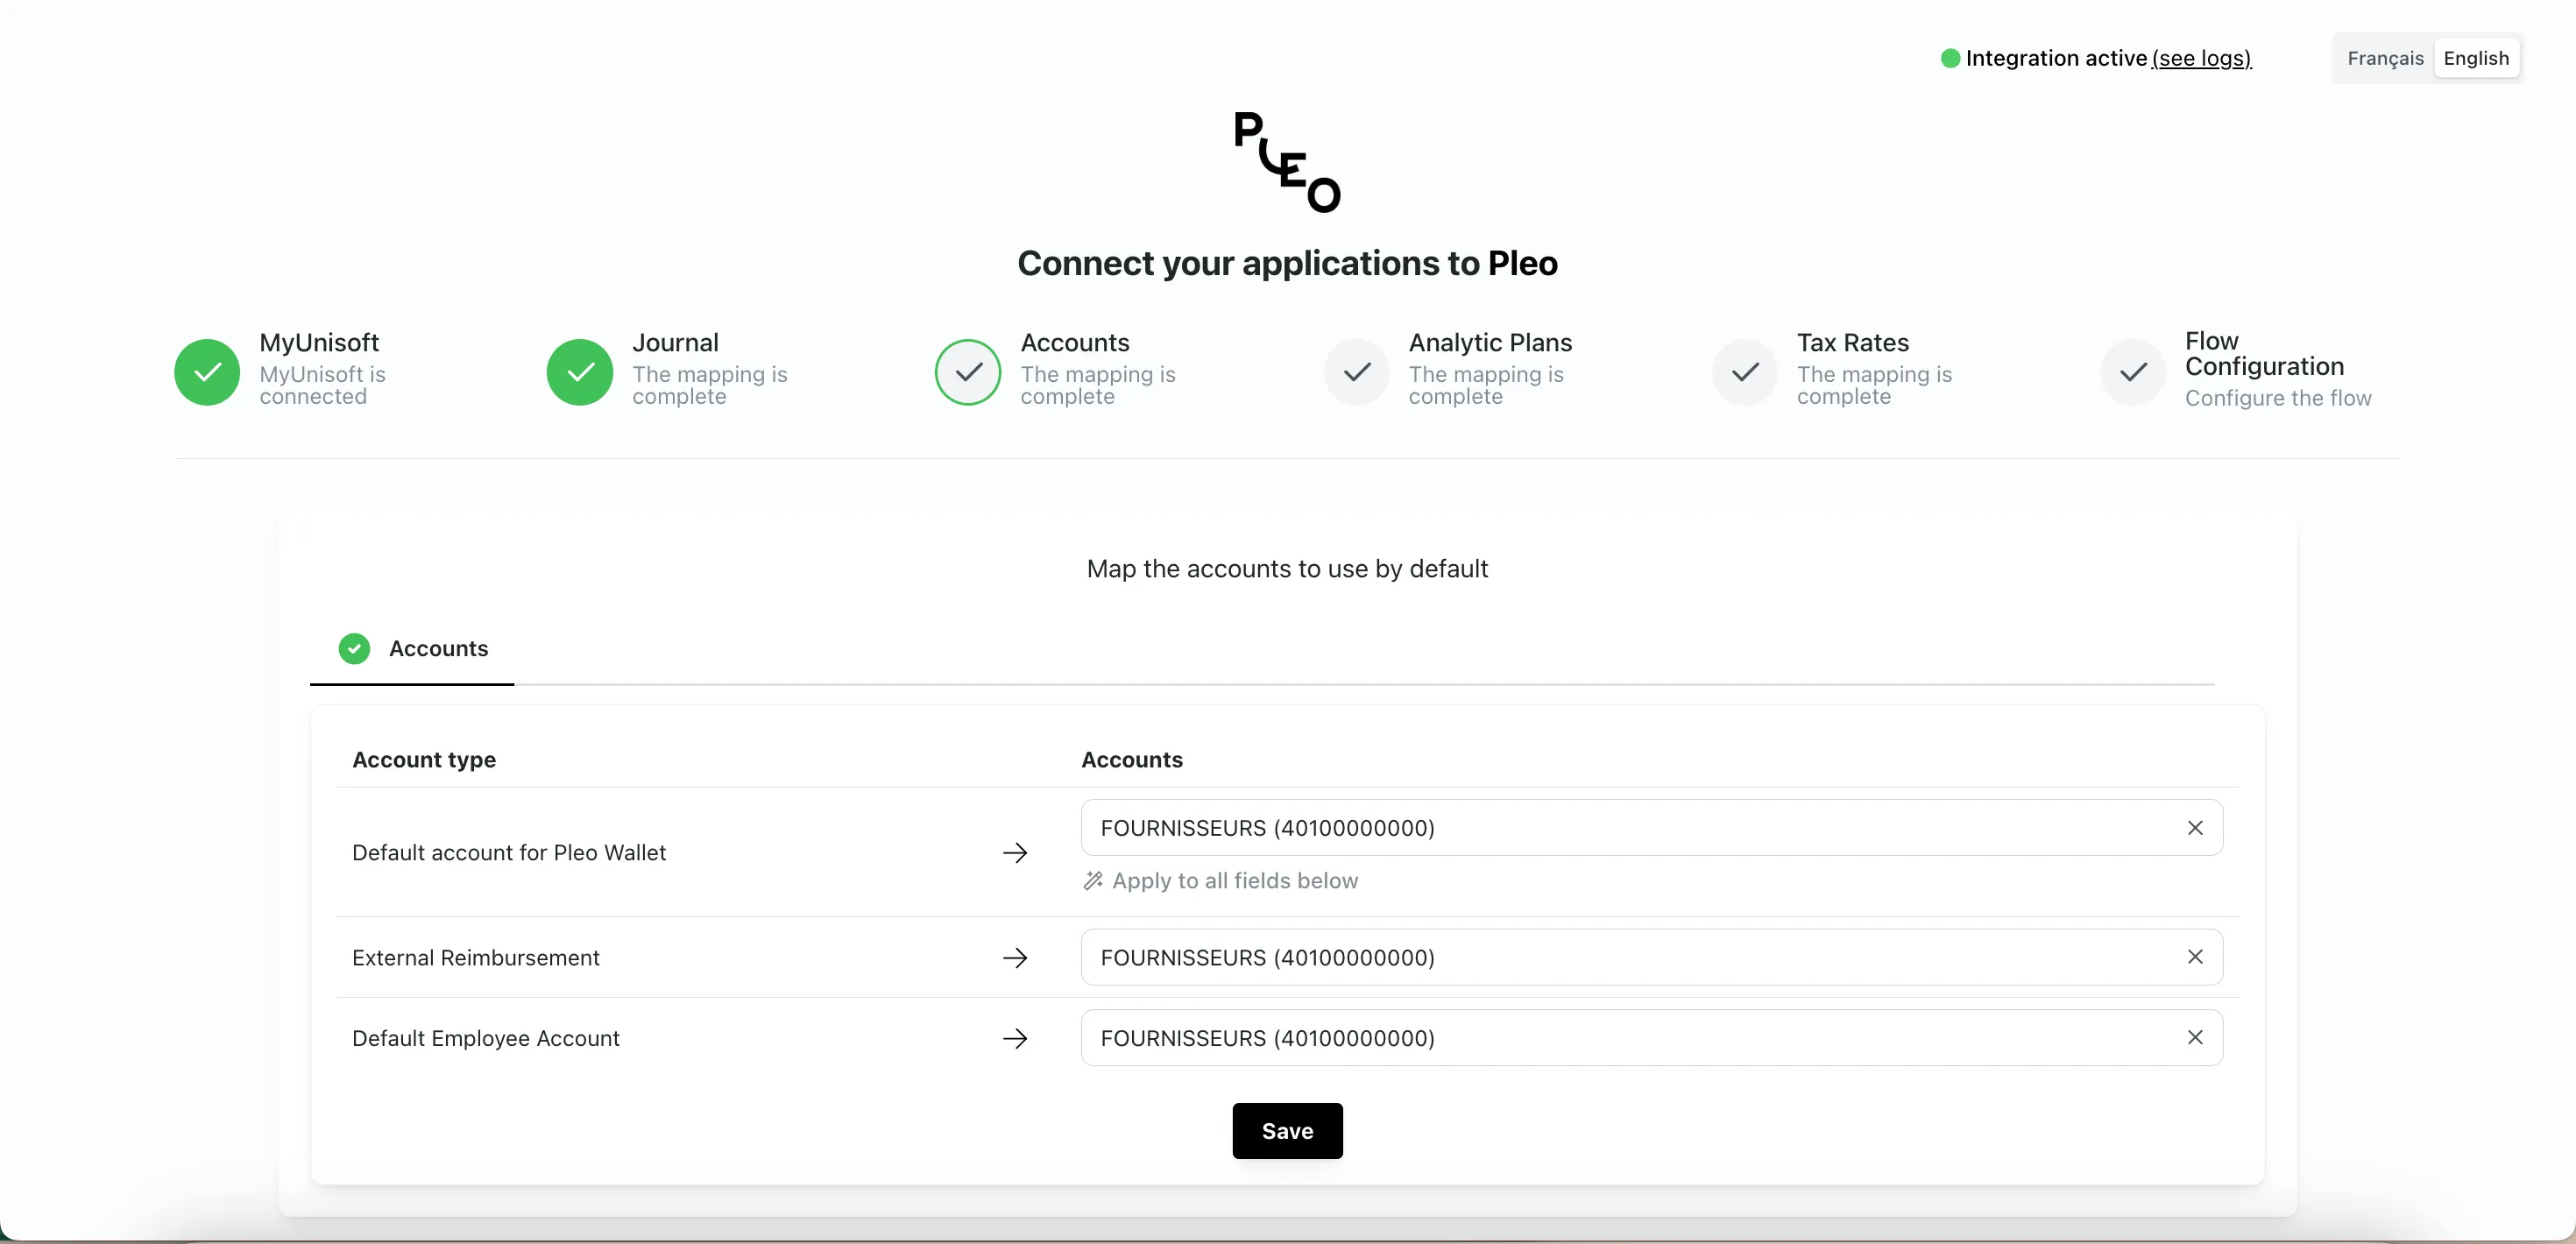Image resolution: width=2576 pixels, height=1244 pixels.
Task: Clear the Pleo Wallet account selection
Action: [2194, 828]
